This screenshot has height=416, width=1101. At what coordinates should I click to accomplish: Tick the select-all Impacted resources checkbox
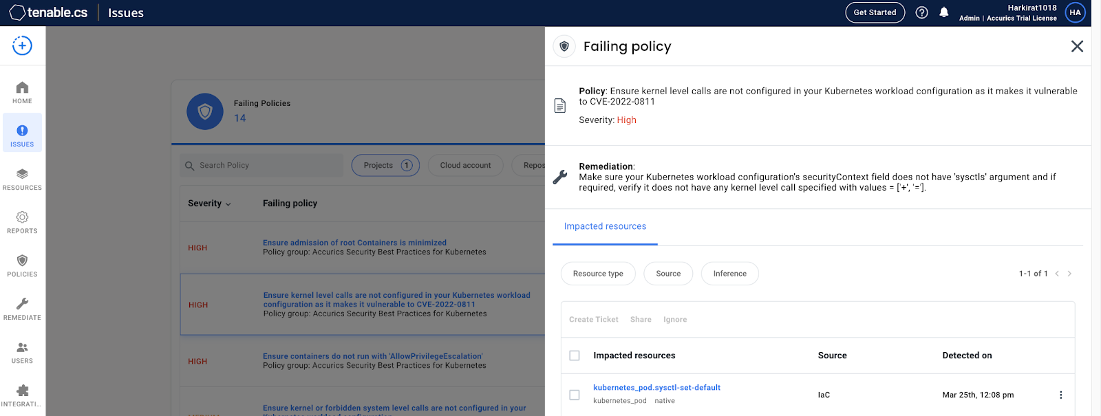coord(575,355)
